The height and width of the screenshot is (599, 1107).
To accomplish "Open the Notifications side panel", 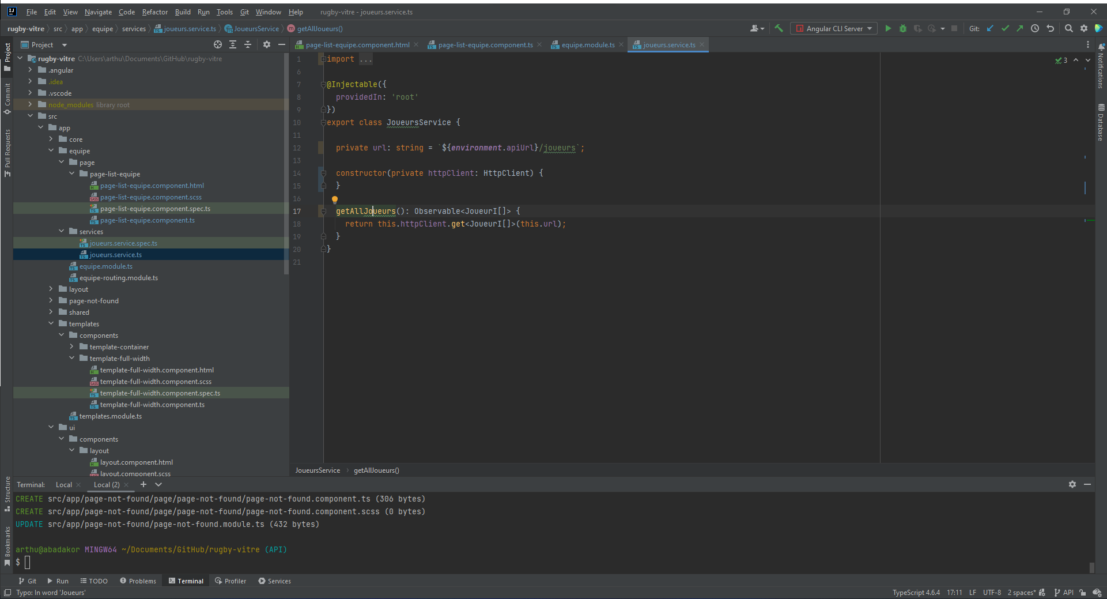I will [x=1101, y=67].
